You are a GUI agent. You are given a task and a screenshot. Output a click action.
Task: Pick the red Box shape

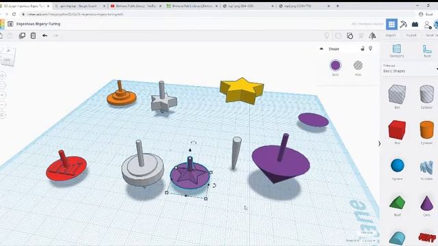[397, 130]
